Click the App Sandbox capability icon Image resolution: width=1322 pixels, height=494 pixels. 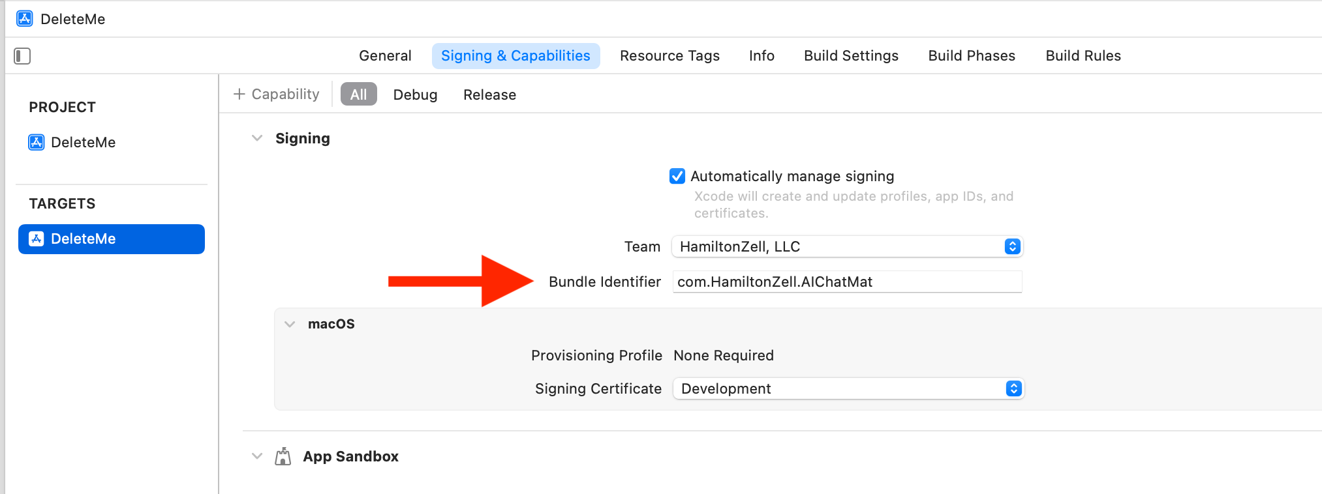283,456
